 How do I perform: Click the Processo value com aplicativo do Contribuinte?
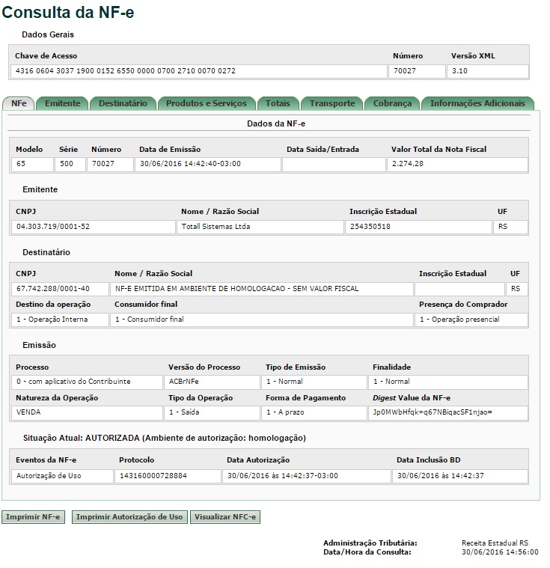tap(87, 382)
